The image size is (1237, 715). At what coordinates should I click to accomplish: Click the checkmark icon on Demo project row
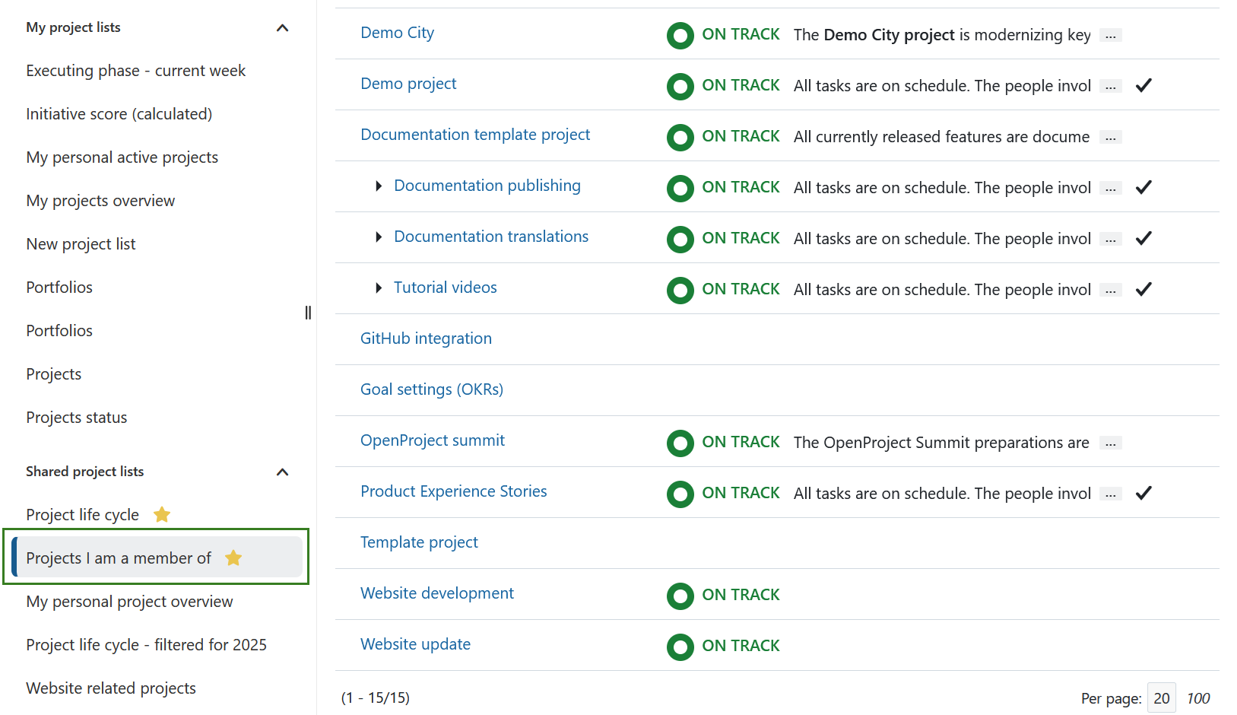click(x=1143, y=85)
